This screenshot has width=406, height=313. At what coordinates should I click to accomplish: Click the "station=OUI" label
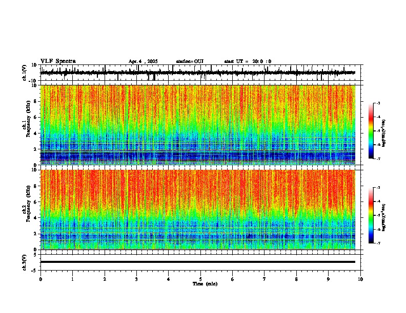point(190,61)
